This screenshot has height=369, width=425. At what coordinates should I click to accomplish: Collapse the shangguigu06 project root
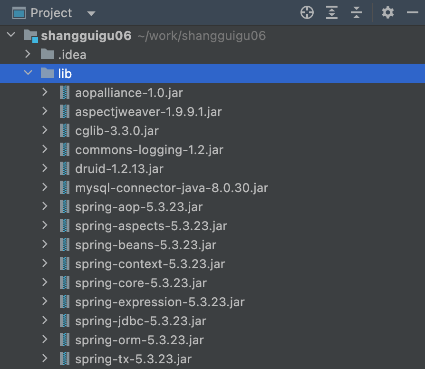click(x=11, y=36)
